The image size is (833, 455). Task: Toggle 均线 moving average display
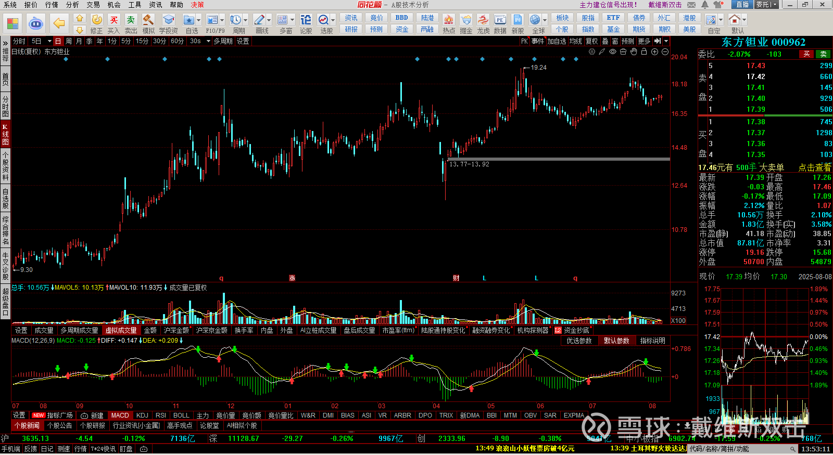pos(575,41)
